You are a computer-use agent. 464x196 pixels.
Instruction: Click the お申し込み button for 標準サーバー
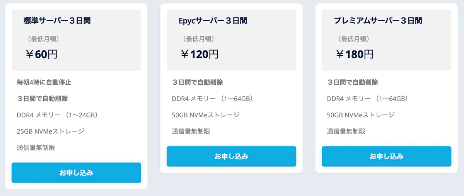[x=76, y=173]
